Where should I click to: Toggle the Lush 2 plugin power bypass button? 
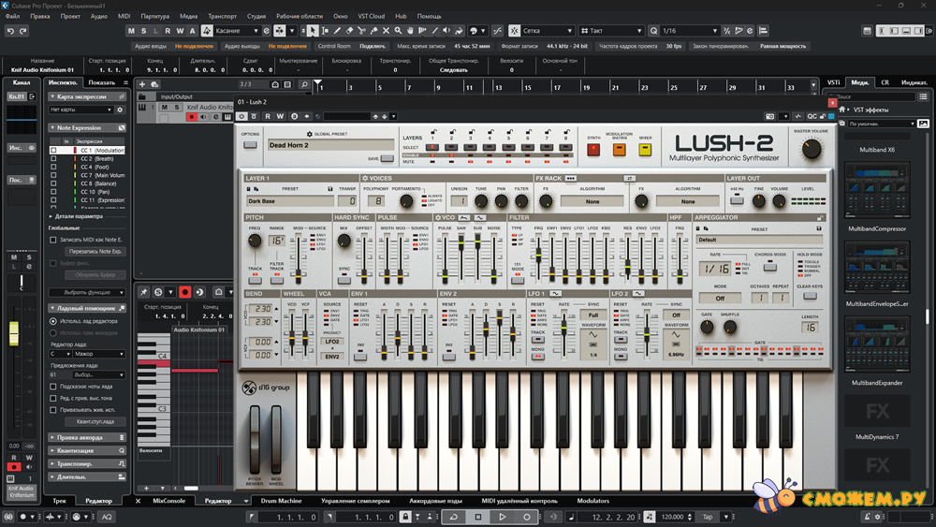(241, 116)
